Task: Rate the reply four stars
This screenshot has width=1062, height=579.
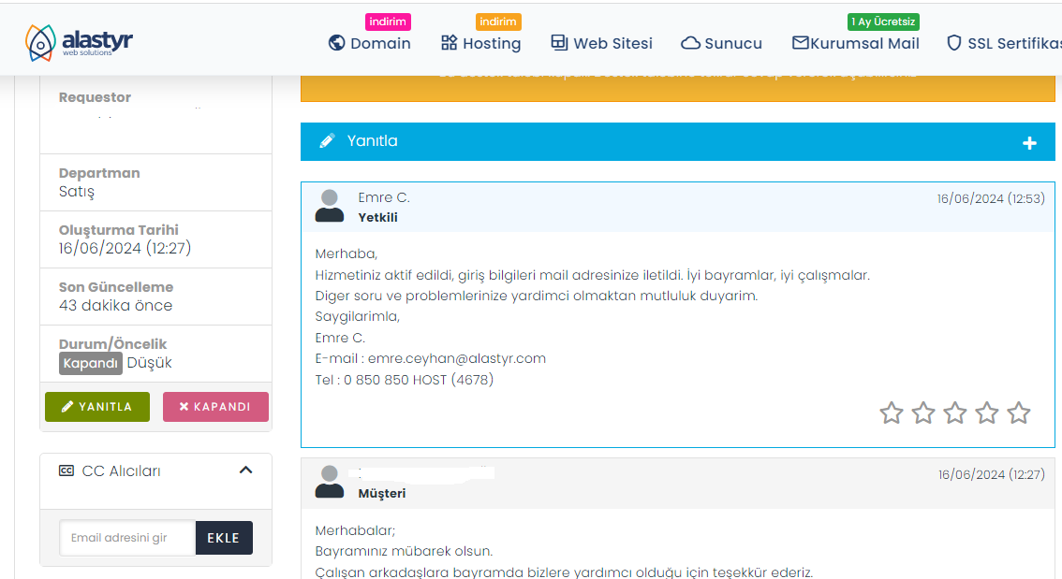Action: (987, 413)
